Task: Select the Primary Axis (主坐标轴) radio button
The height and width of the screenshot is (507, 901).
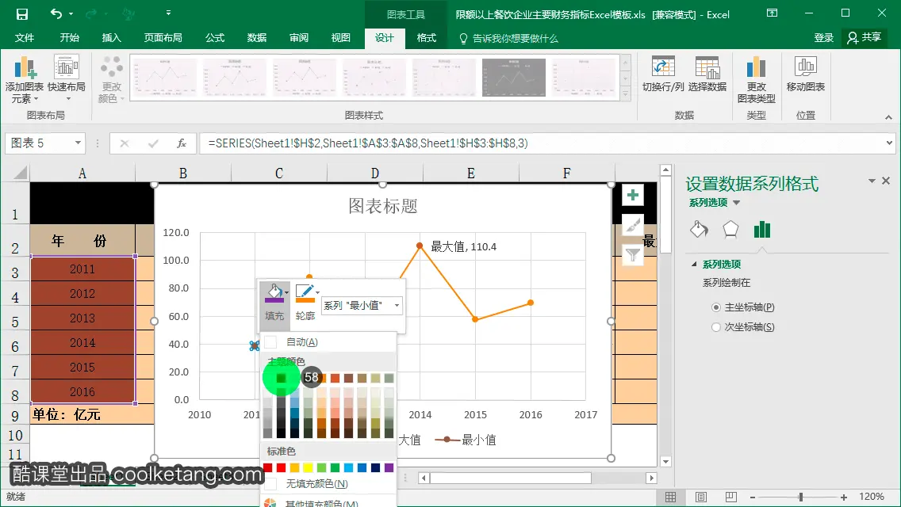Action: click(x=716, y=307)
